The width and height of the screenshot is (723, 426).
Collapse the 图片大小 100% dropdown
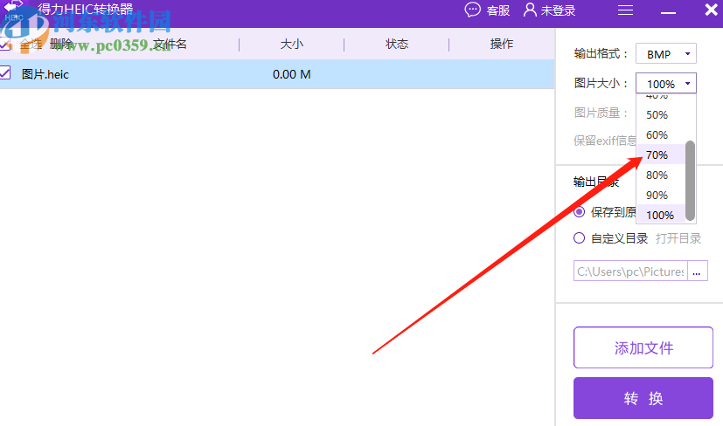666,83
